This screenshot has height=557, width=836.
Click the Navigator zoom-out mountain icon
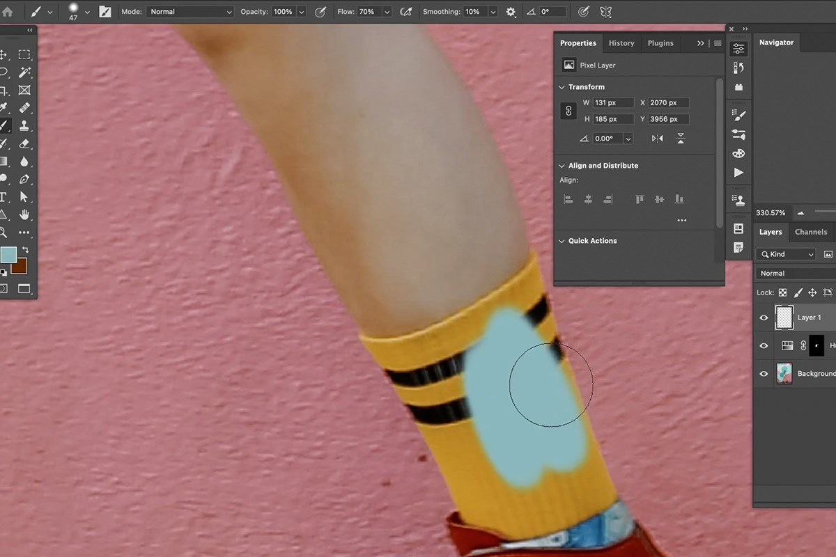pos(801,213)
